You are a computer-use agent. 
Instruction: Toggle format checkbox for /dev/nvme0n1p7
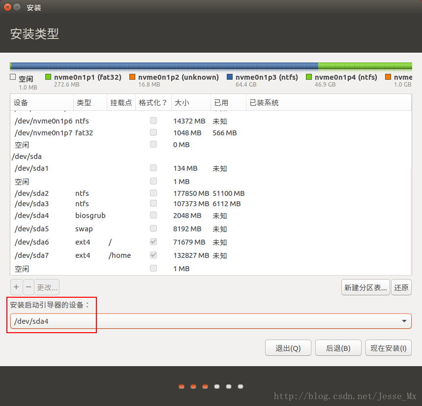pos(153,132)
